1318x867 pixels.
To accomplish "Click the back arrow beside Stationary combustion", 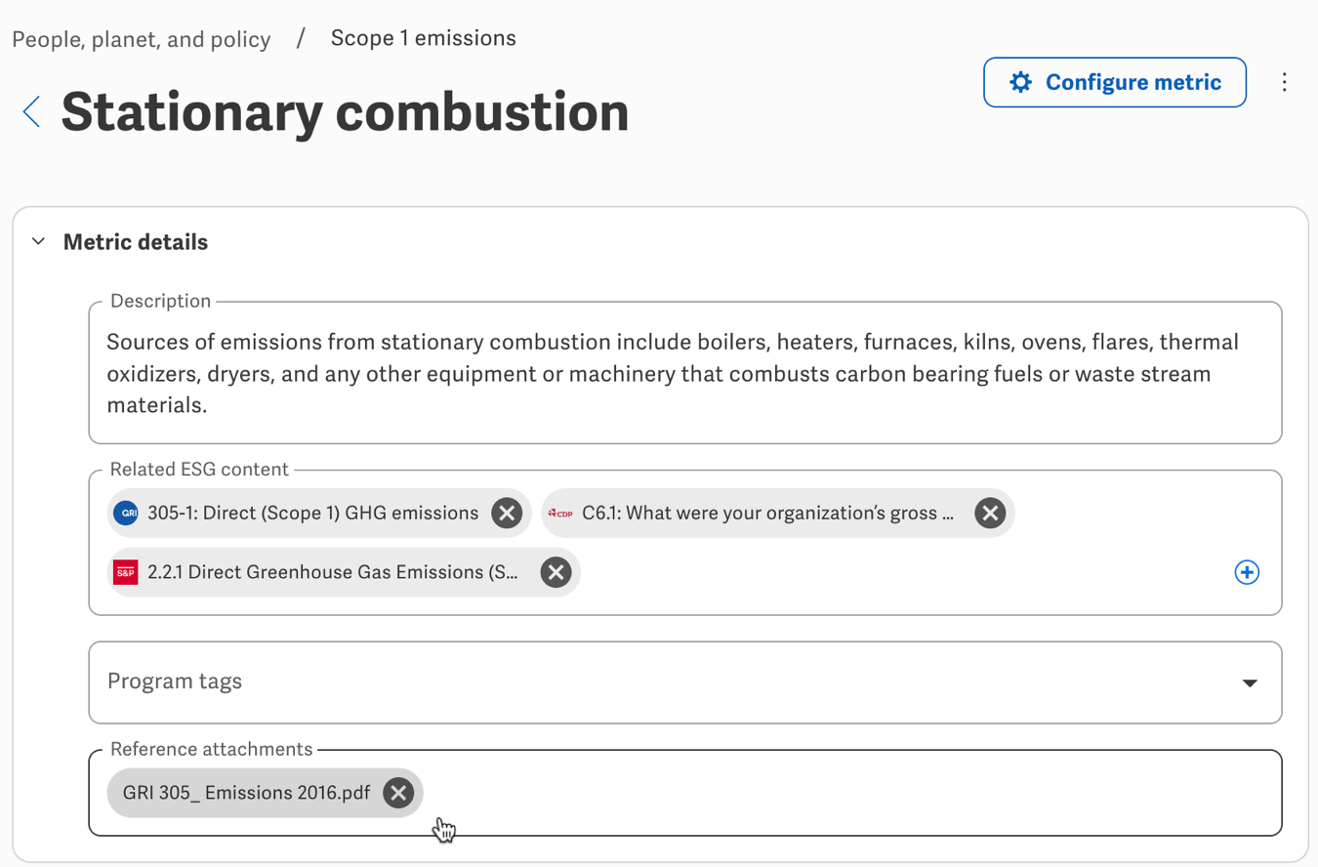I will tap(32, 111).
